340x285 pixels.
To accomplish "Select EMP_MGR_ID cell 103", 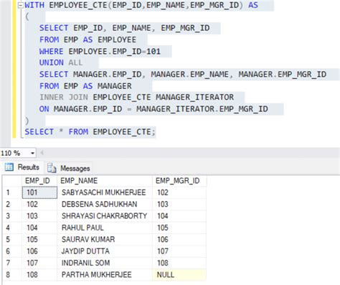I will coord(179,204).
